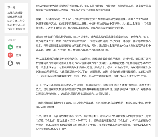Viewport: 158px width, 137px height.
Task: Share article via the red Weibo icon
Action: [x=10, y=55]
